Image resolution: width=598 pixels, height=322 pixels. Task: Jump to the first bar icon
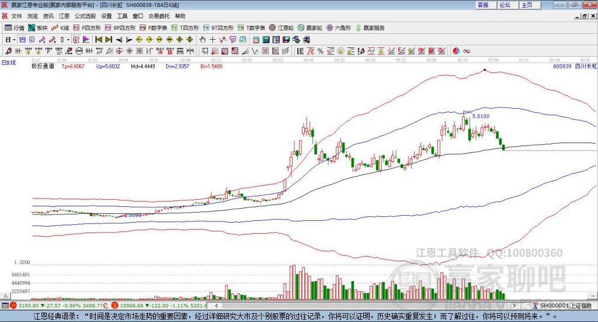98,40
